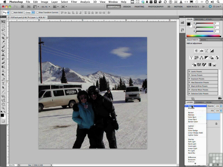Screen dimensions: 223x167
Task: Switch to Painting workspace
Action: (139, 7)
